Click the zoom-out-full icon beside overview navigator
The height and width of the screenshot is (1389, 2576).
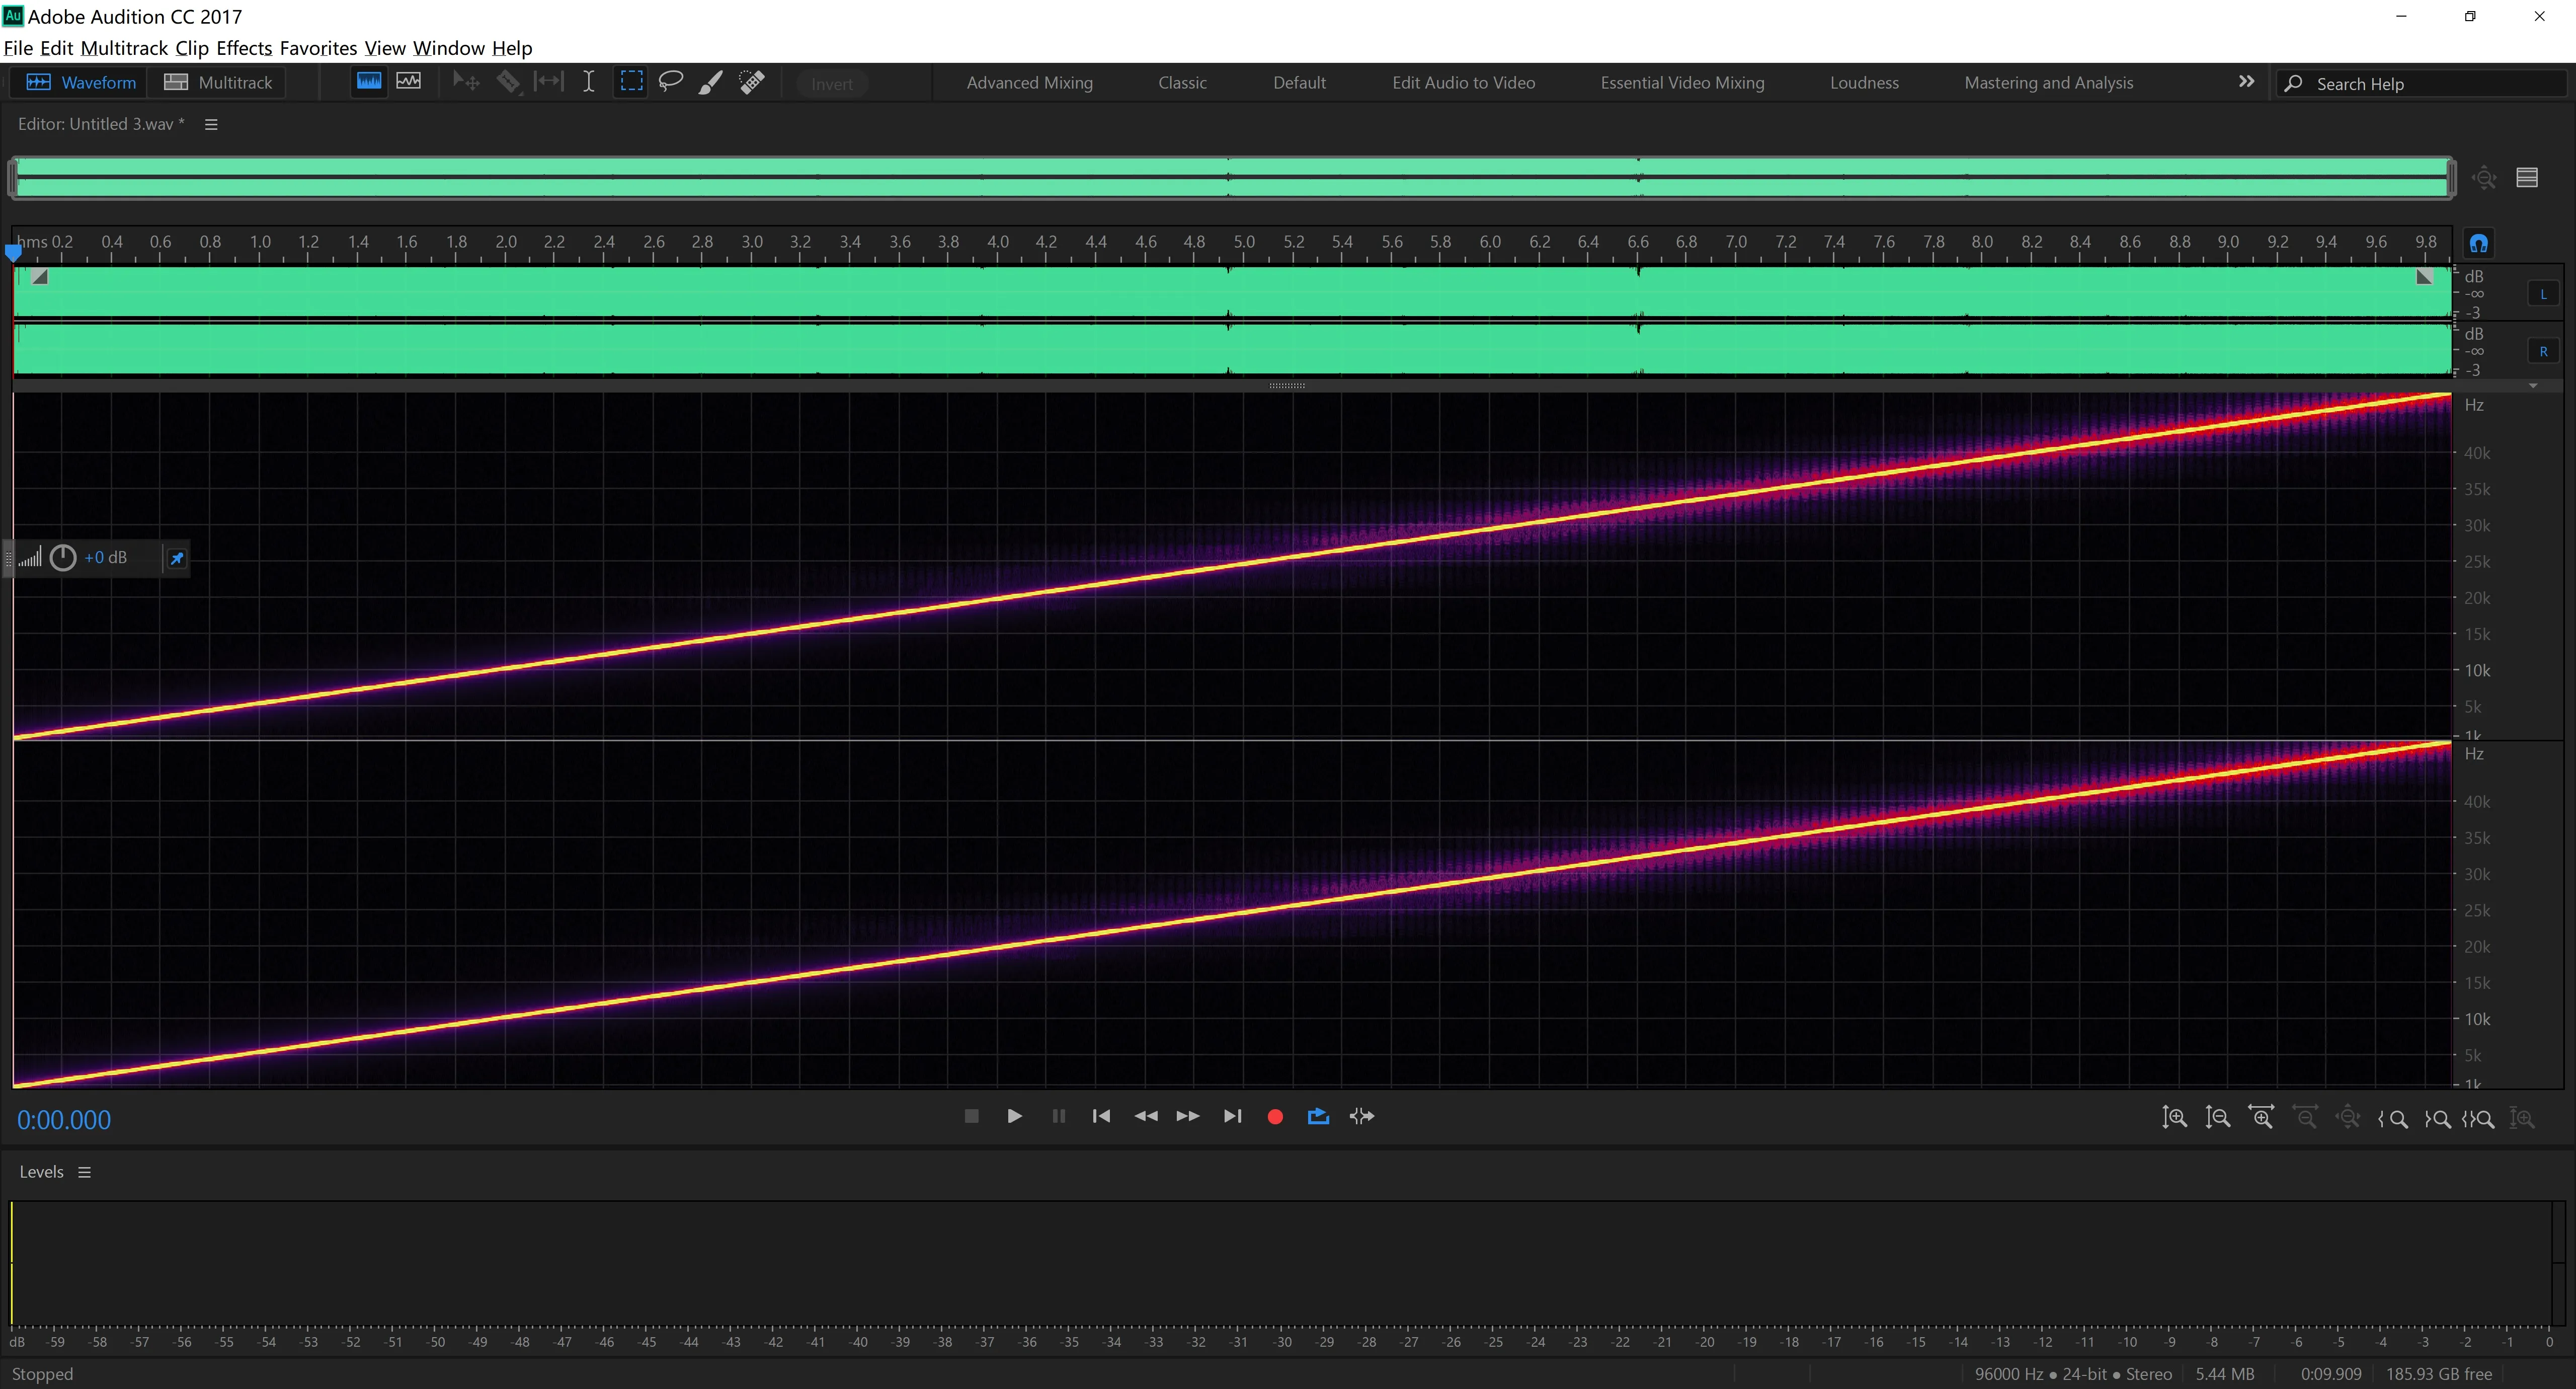[x=2484, y=178]
